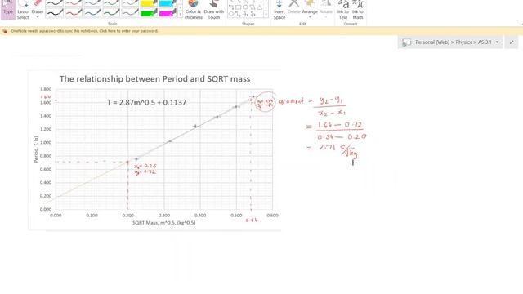
Task: Select the gray pen in the bottom row
Action: [x=130, y=13]
